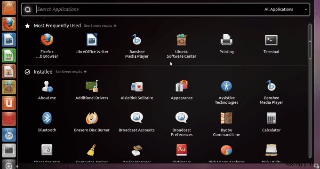320x169 pixels.
Task: Open LibreOffice Calc from the launcher
Action: 9,55
